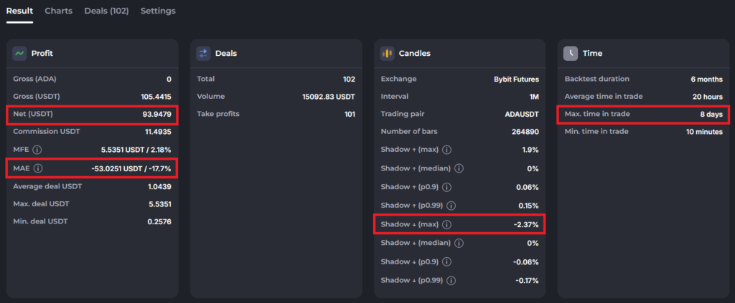Go to the Settings tab
Image resolution: width=735 pixels, height=303 pixels.
tap(158, 11)
